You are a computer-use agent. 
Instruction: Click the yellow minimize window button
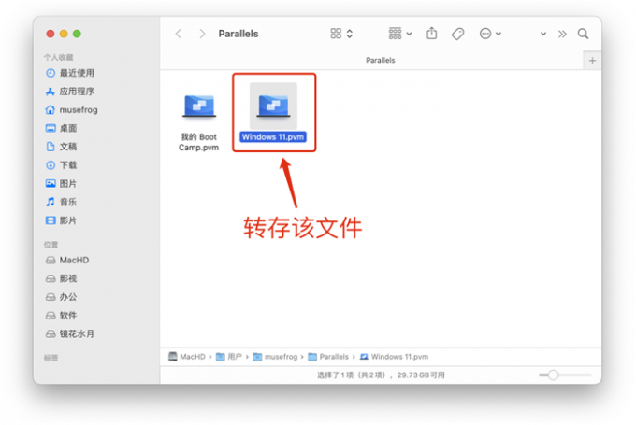coord(64,34)
